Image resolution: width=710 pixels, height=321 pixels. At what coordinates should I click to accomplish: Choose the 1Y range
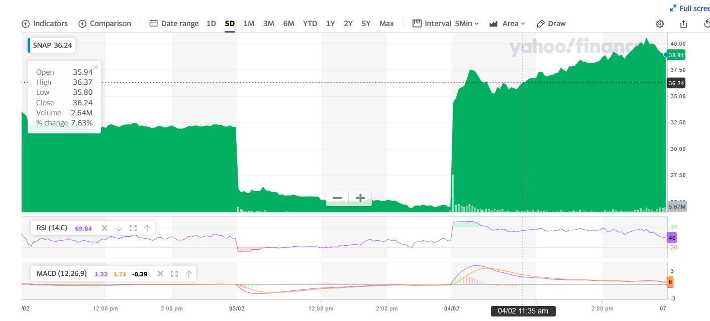click(330, 24)
